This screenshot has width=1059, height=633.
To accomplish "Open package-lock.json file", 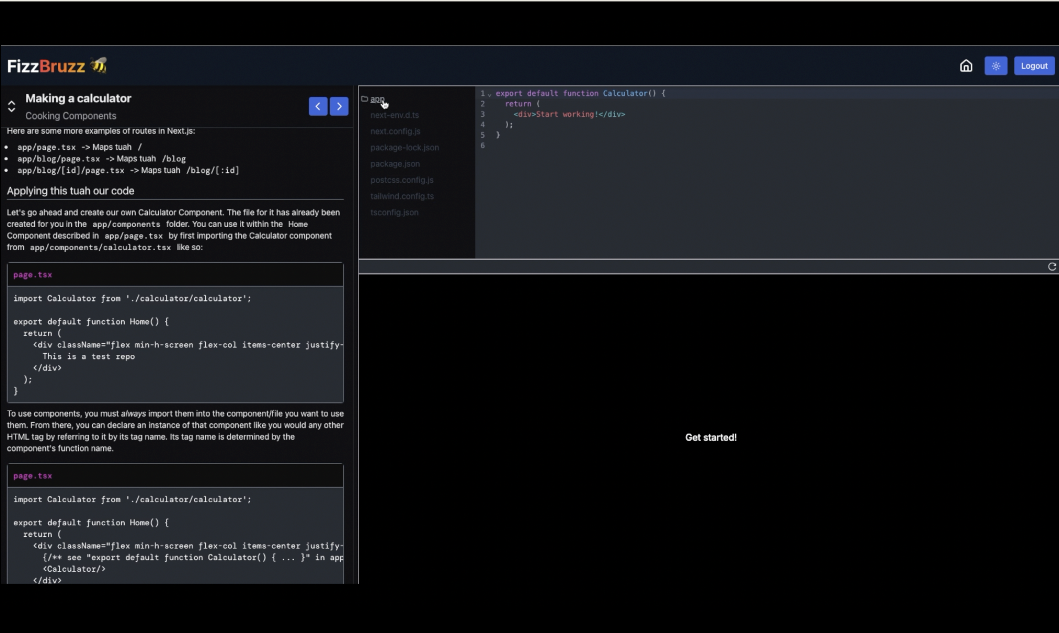I will click(404, 147).
